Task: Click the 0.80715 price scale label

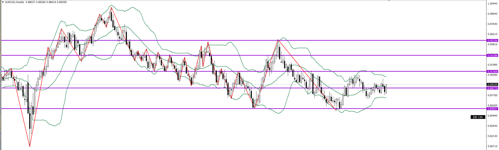Action: click(492, 146)
